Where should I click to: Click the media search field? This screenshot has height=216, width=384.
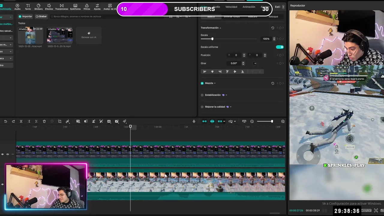point(106,16)
